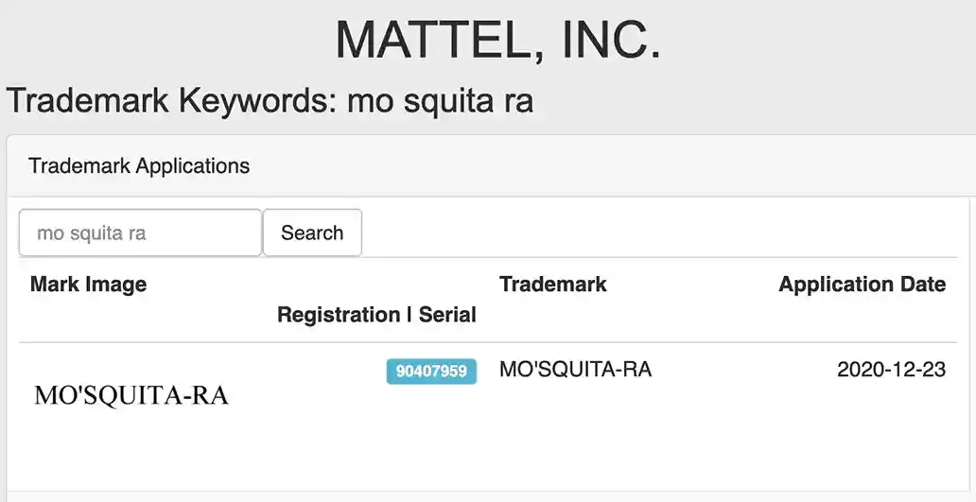
Task: Click the separator bar between Registration and Serial
Action: [409, 315]
